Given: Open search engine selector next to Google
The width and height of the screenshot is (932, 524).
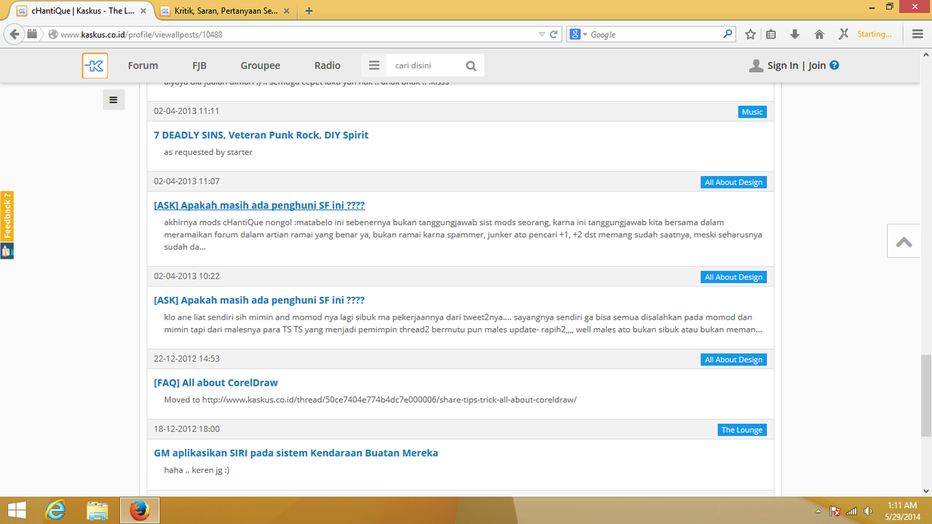Looking at the screenshot, I should tap(578, 34).
